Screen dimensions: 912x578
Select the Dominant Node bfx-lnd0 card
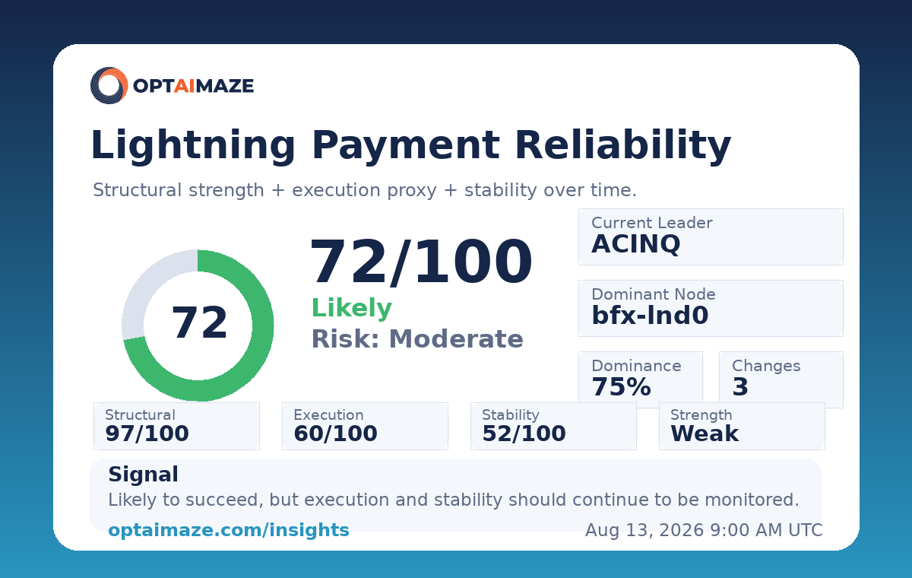pyautogui.click(x=711, y=308)
